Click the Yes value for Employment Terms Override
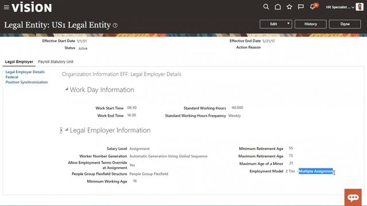 (132, 165)
